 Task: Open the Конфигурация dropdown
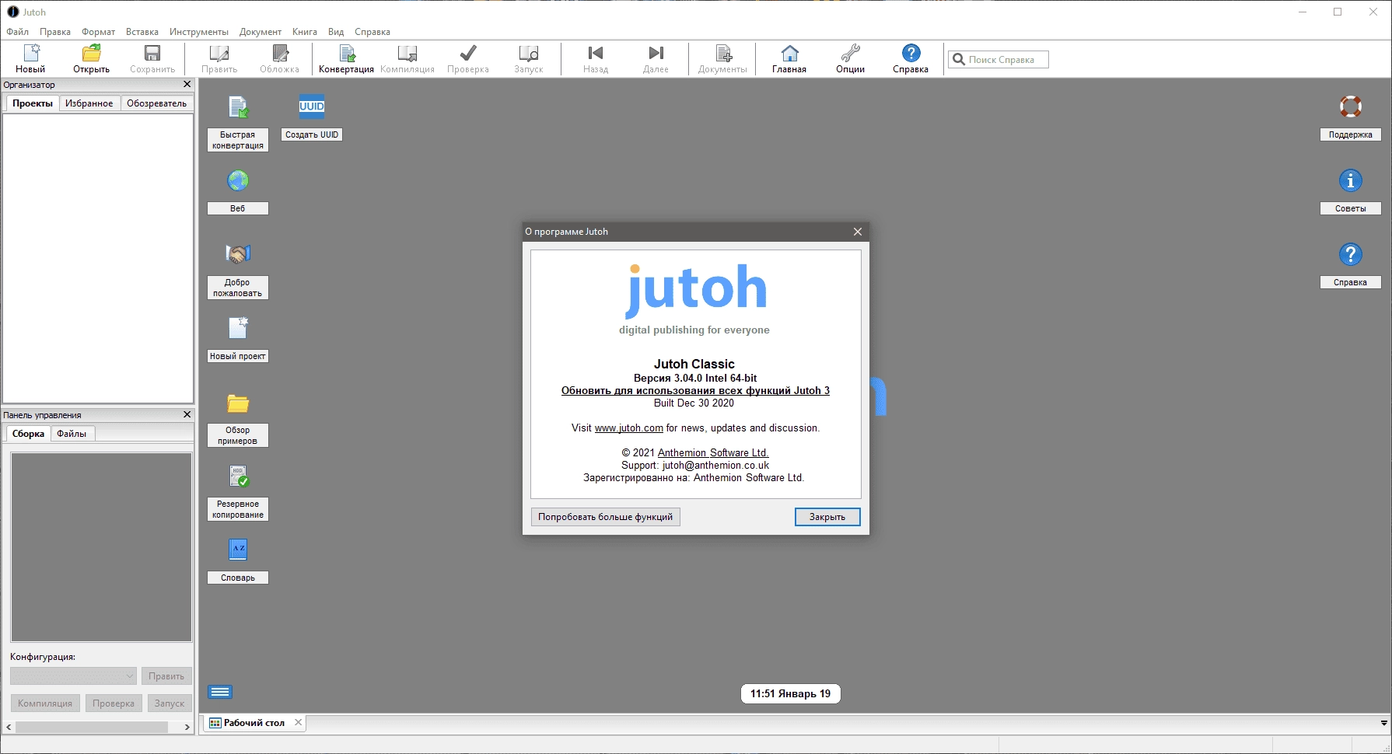73,676
